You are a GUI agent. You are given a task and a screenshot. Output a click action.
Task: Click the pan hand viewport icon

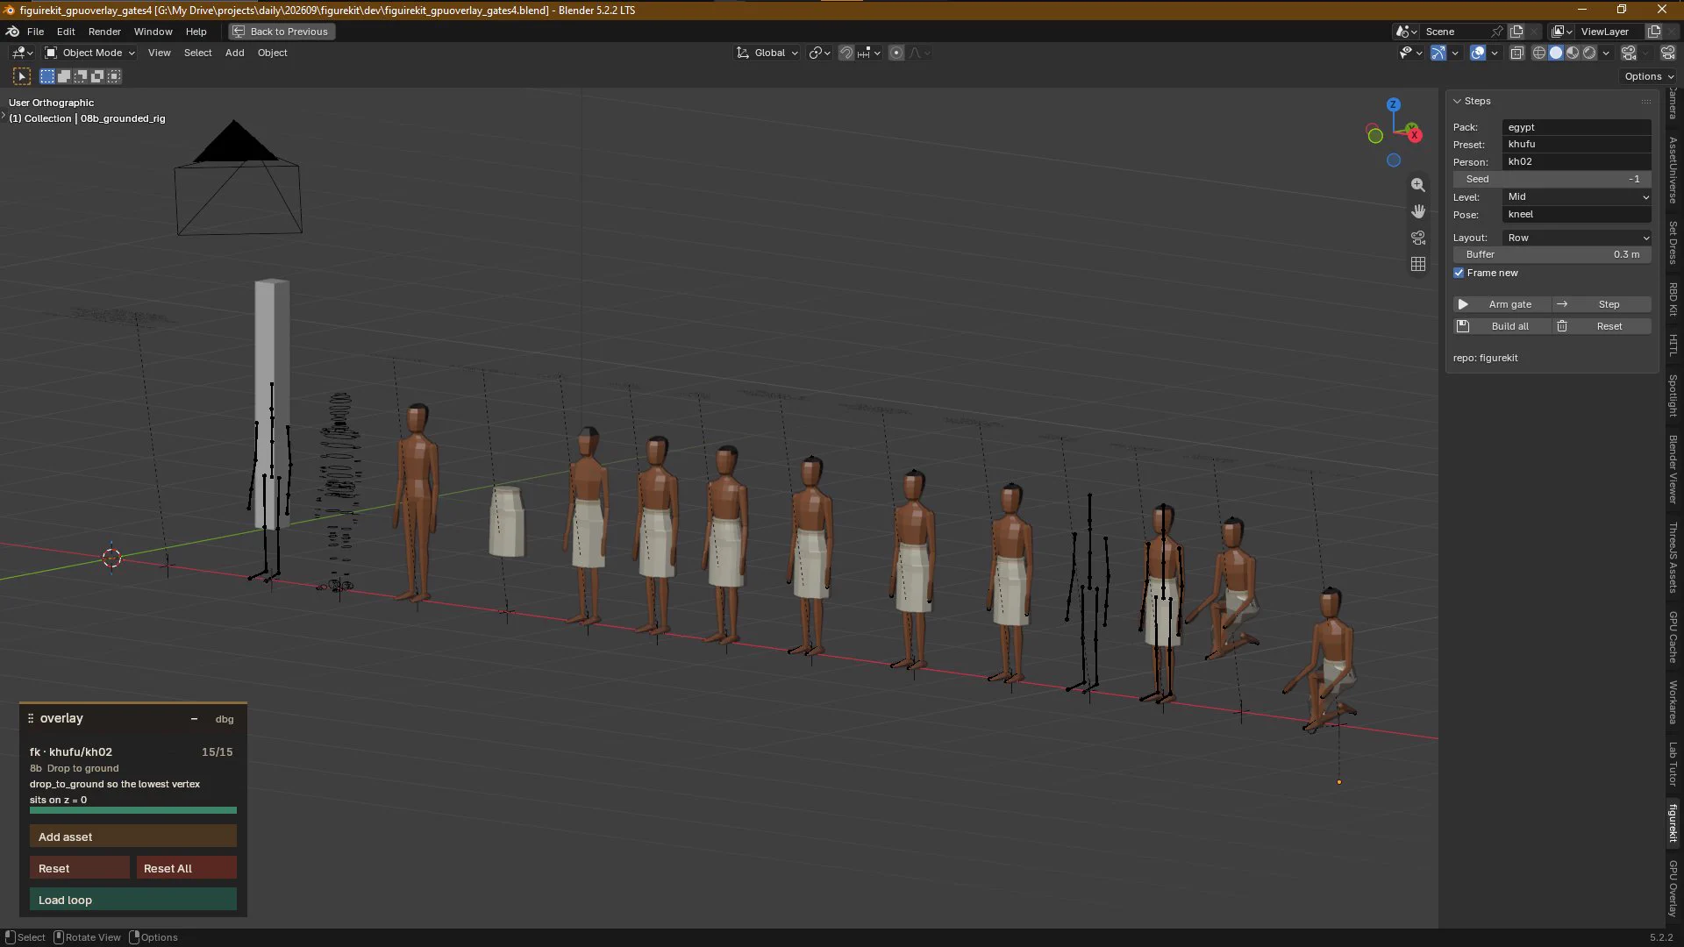tap(1417, 211)
